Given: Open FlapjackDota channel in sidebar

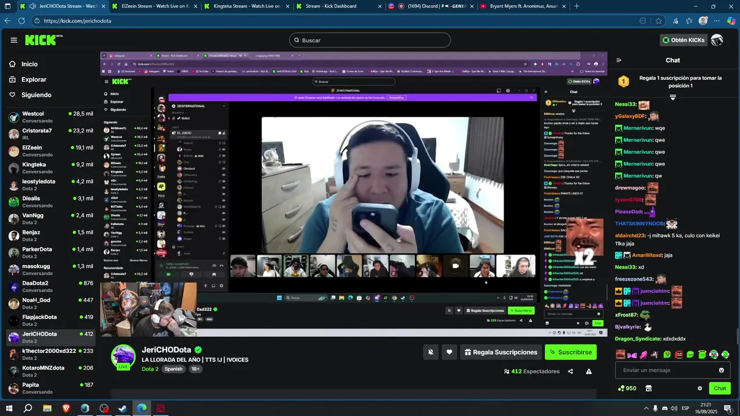Looking at the screenshot, I should click(51, 320).
